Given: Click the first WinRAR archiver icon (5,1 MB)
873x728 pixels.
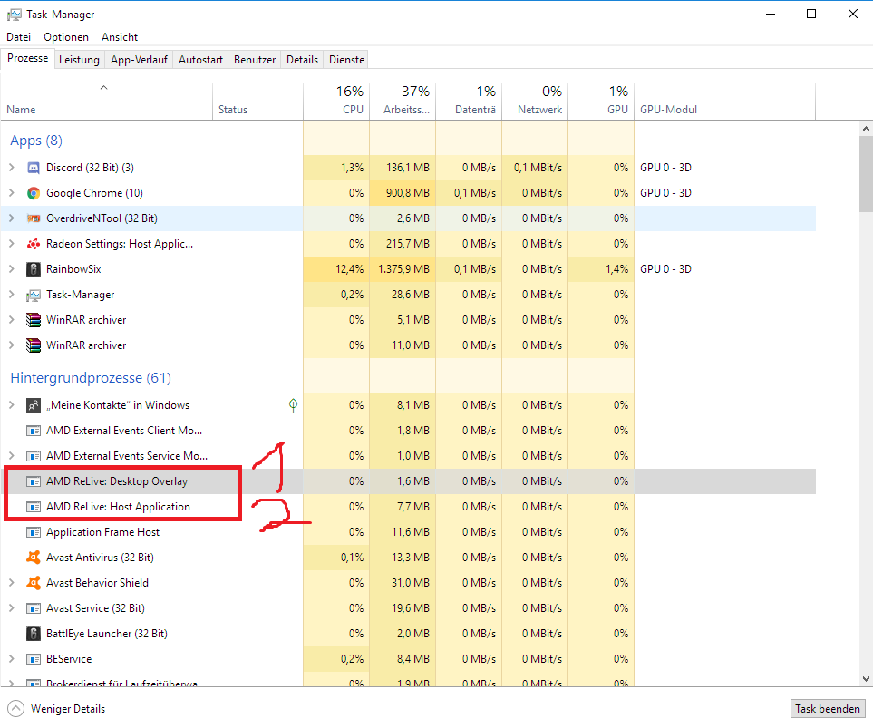Looking at the screenshot, I should 34,320.
